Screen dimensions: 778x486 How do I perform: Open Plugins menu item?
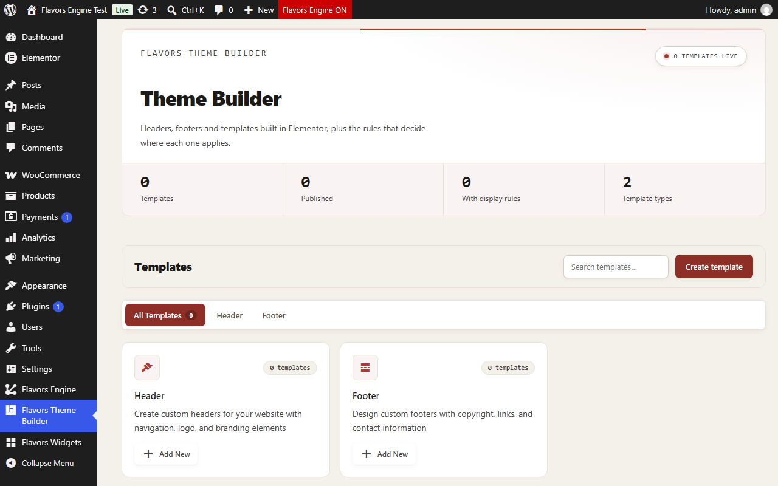tap(49, 306)
